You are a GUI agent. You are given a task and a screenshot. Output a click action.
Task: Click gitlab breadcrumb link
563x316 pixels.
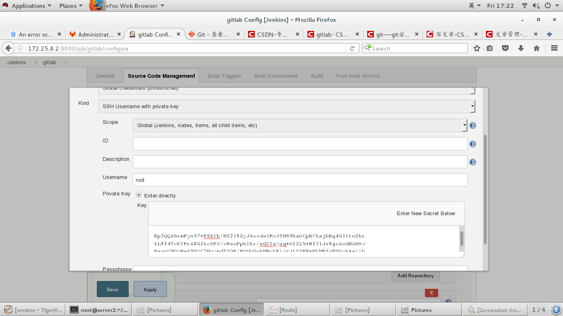click(49, 62)
